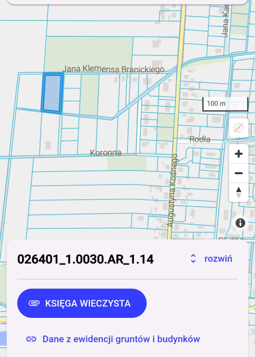Reset map bearing with north arrow
The image size is (255, 357).
point(238,192)
